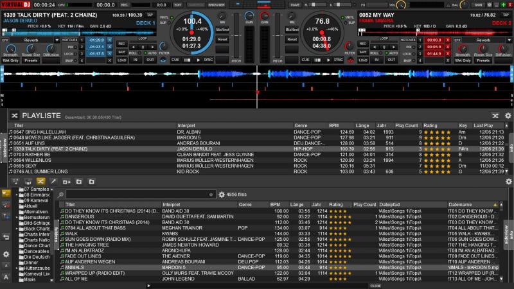Open the folders side tab
Image resolution: width=514 pixels, height=289 pixels.
[x=56, y=234]
